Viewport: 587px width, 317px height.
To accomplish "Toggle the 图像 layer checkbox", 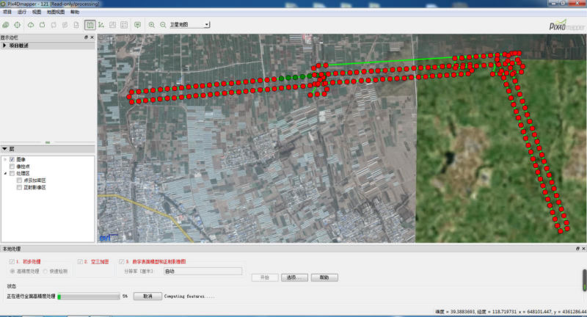I will click(12, 159).
